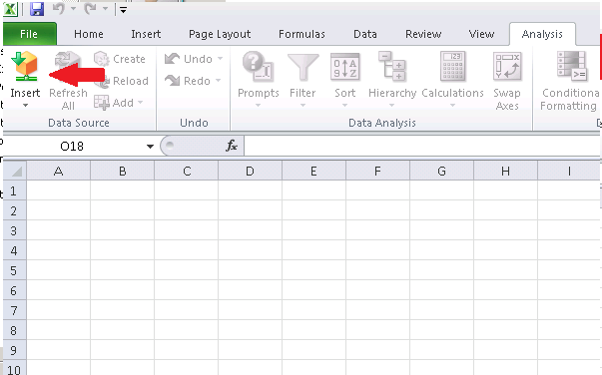Expand the Filter dropdown arrow
The height and width of the screenshot is (375, 602).
pyautogui.click(x=302, y=105)
